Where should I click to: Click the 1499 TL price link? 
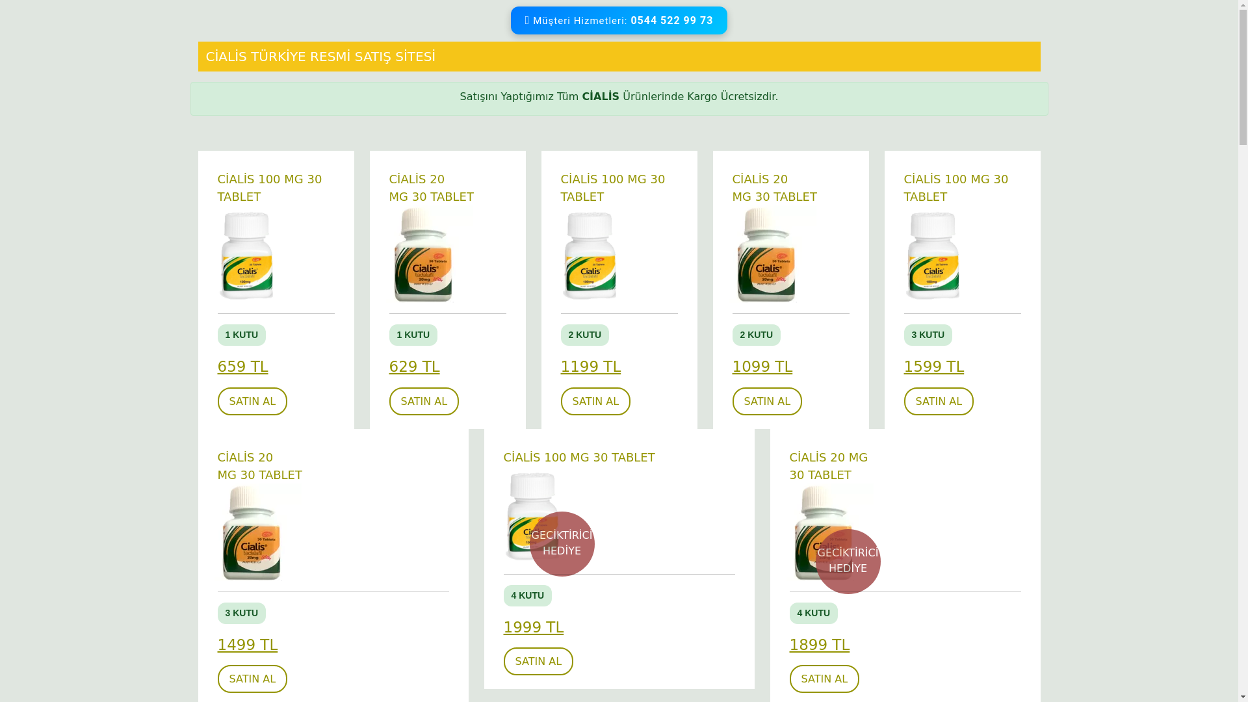[247, 645]
